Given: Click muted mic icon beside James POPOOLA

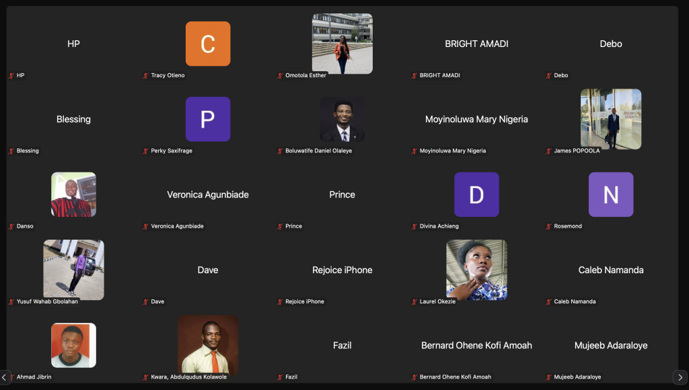Looking at the screenshot, I should coord(549,151).
